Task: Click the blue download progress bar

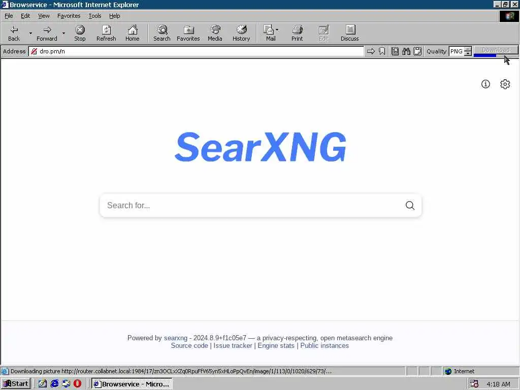Action: tap(485, 55)
